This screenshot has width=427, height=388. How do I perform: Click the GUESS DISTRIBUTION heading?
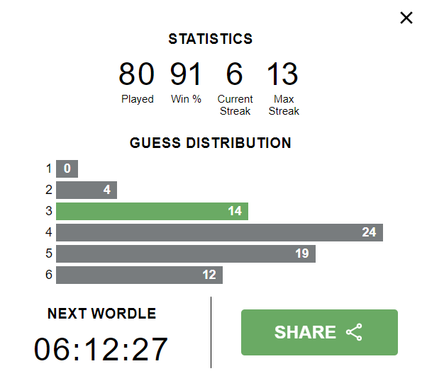coord(211,143)
